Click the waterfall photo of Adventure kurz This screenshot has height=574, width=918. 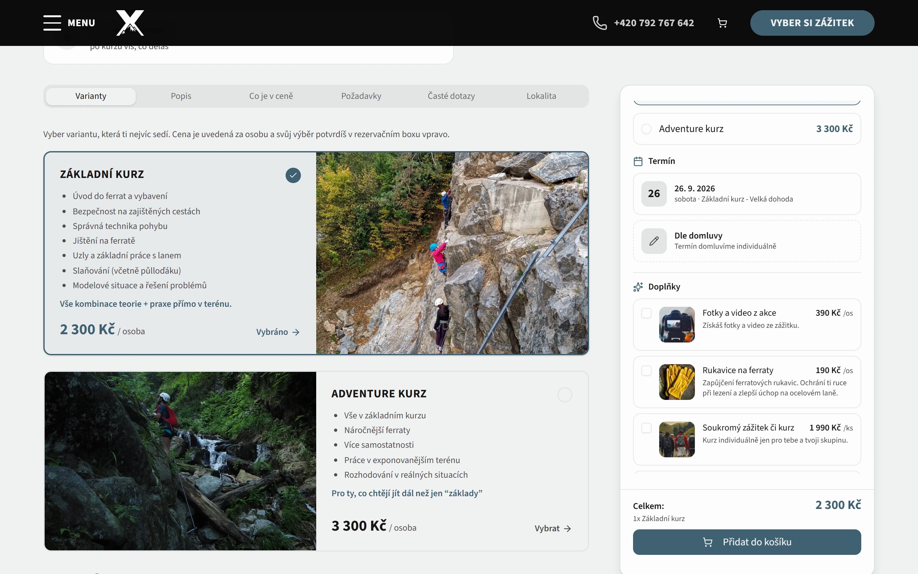point(180,461)
